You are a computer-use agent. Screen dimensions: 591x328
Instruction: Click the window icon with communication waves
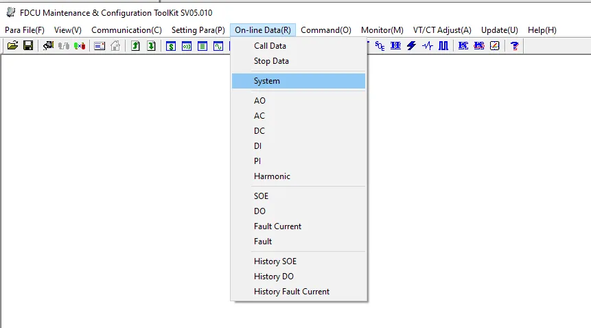coord(187,46)
